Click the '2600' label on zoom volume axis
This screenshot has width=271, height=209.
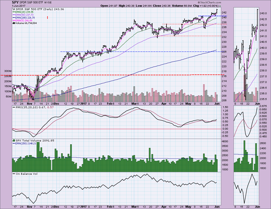263,143
